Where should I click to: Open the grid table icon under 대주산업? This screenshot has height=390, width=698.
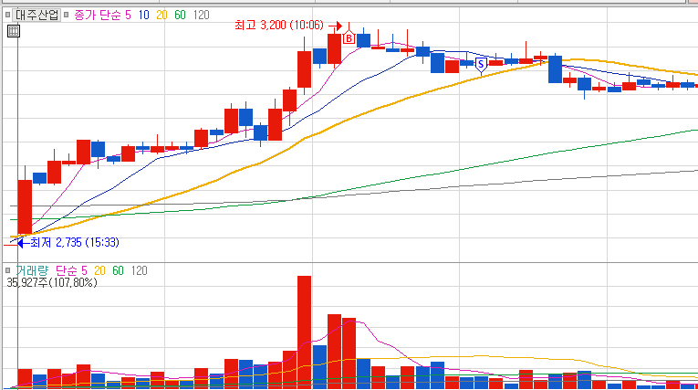click(x=14, y=31)
